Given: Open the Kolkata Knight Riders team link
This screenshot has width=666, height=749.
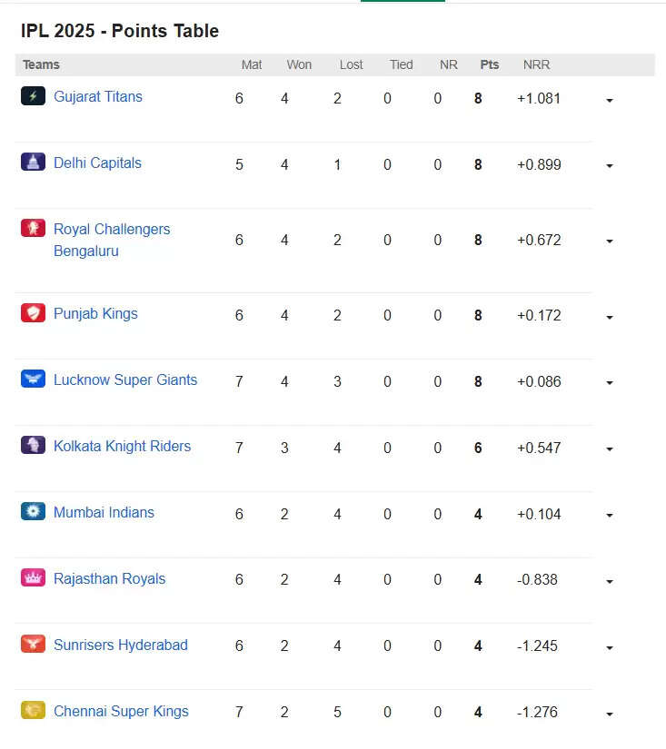Looking at the screenshot, I should (x=122, y=446).
